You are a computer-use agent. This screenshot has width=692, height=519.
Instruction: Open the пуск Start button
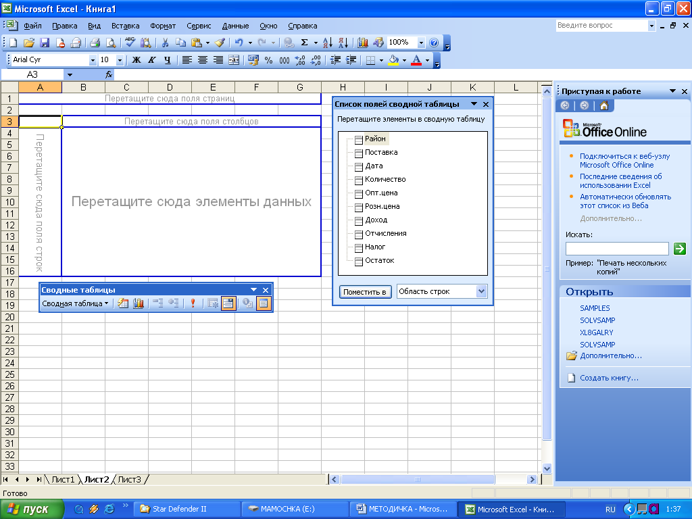point(32,510)
